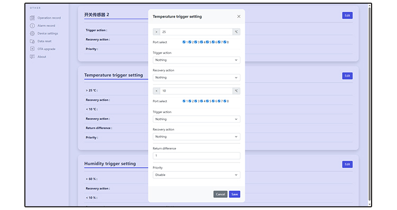
Task: Click the upper temperature field showing 25
Action: (196, 32)
